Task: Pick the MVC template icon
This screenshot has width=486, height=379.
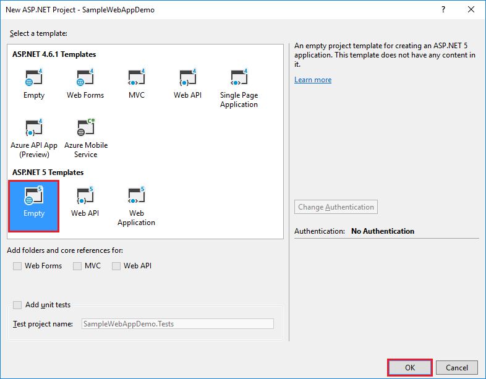Action: pyautogui.click(x=137, y=77)
